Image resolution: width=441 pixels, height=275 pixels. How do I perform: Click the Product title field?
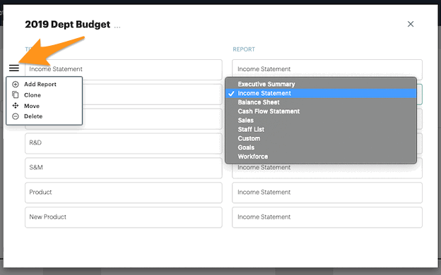point(124,192)
